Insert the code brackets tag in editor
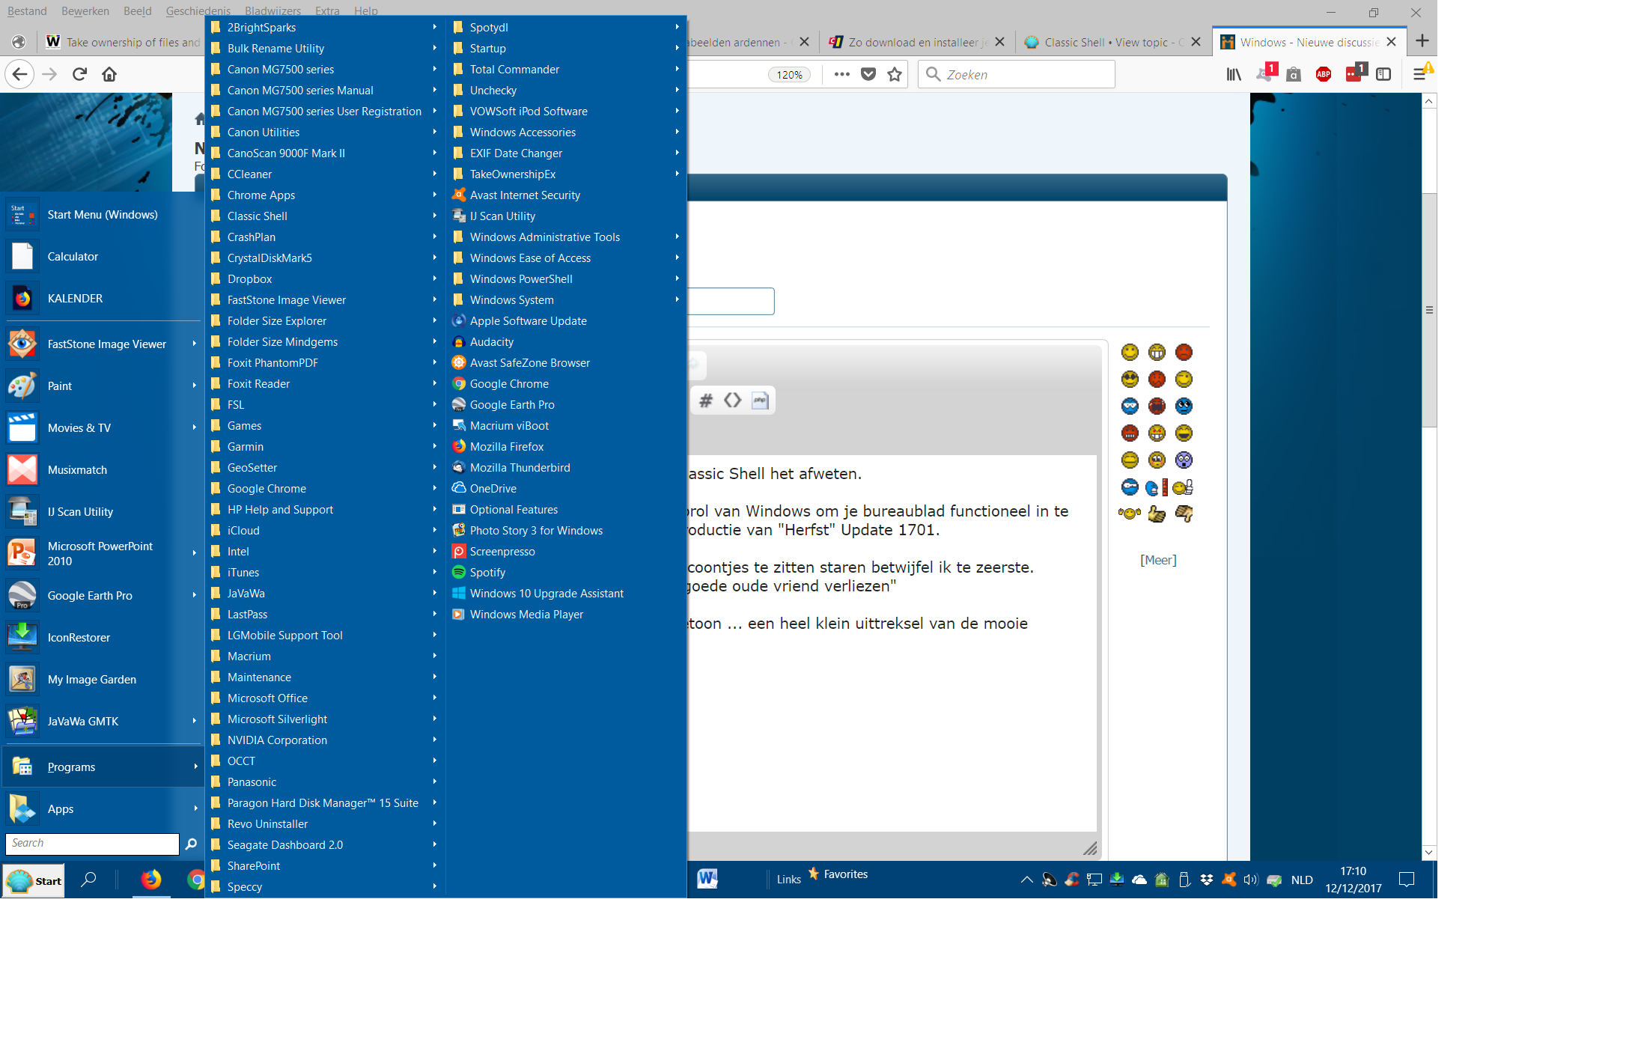Image resolution: width=1638 pixels, height=1051 pixels. [733, 400]
